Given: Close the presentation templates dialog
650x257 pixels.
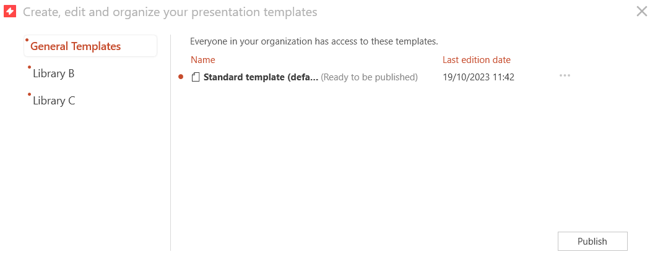Looking at the screenshot, I should tap(641, 12).
